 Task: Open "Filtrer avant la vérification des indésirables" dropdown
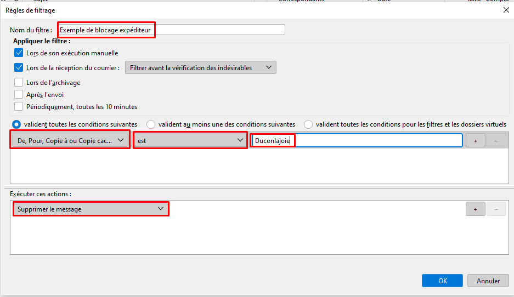tap(201, 68)
